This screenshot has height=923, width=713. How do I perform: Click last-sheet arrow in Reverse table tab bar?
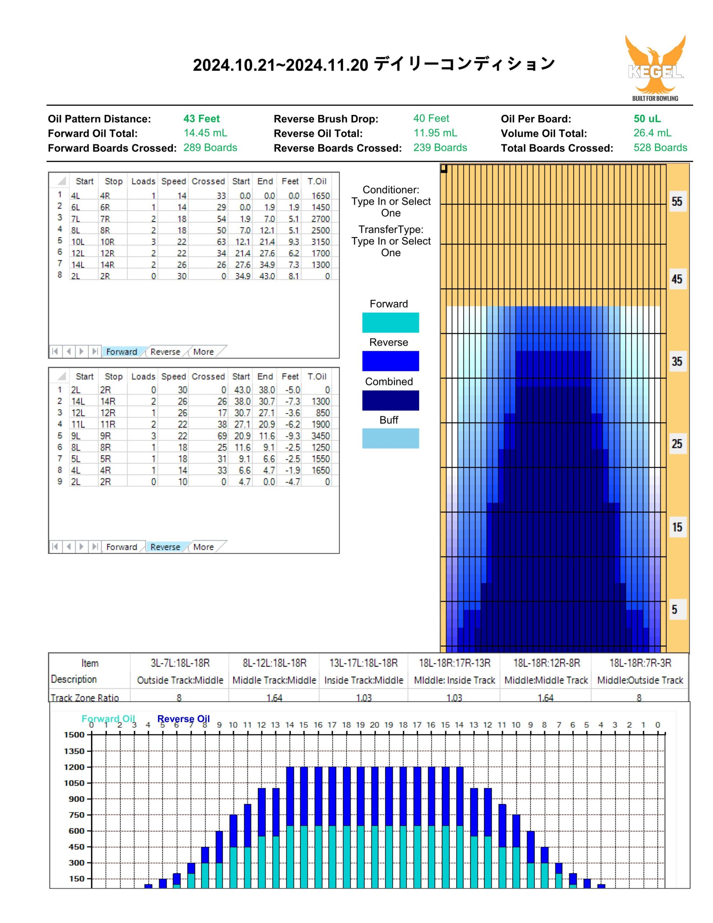click(x=95, y=547)
